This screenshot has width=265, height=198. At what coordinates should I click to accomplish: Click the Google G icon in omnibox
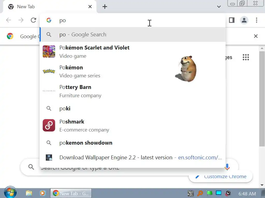(x=49, y=20)
